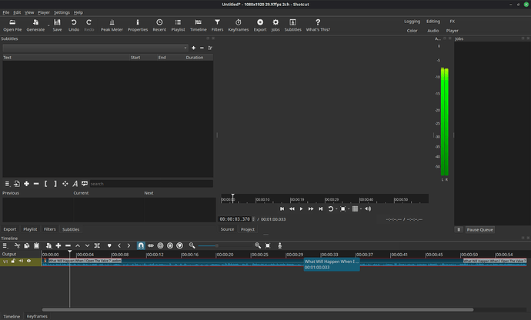
Task: Open the timeline hamburger menu
Action: 5,245
